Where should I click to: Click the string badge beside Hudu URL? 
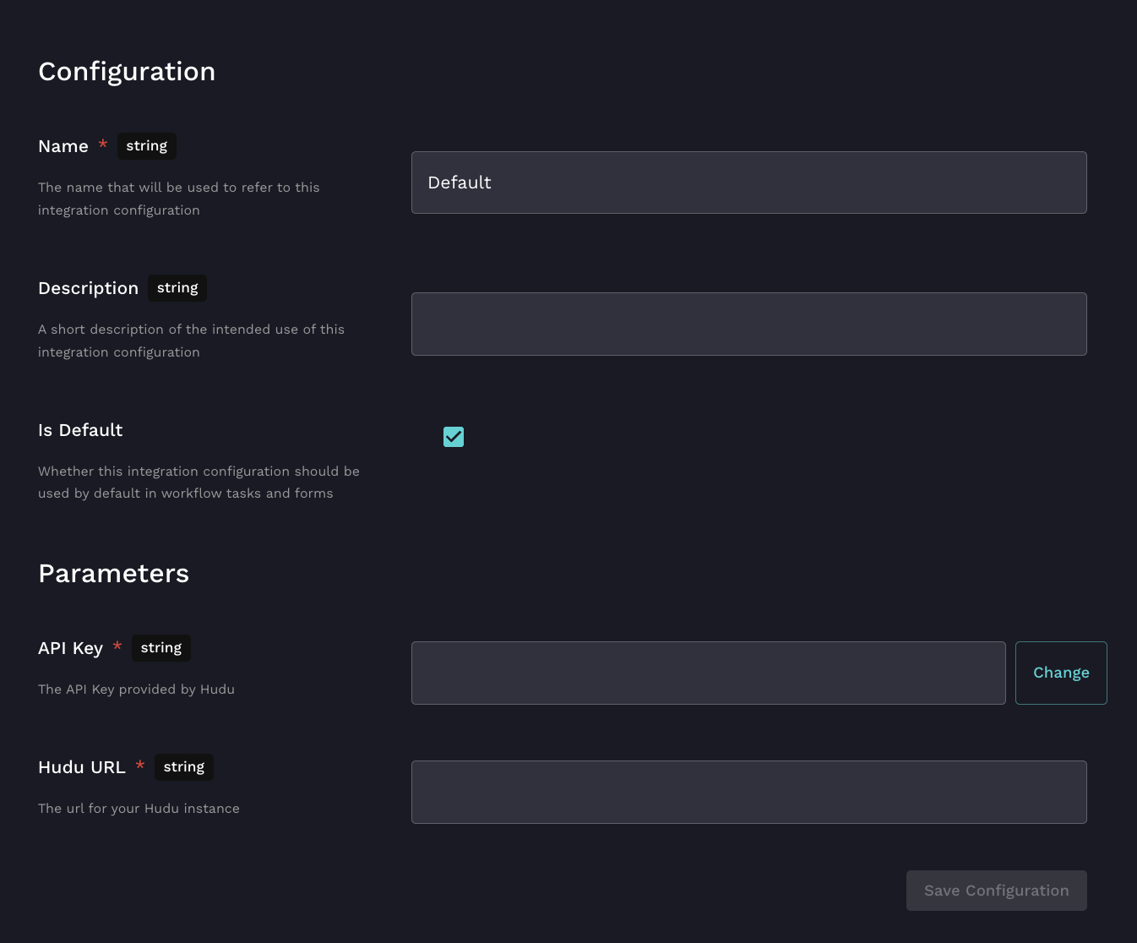pyautogui.click(x=184, y=767)
